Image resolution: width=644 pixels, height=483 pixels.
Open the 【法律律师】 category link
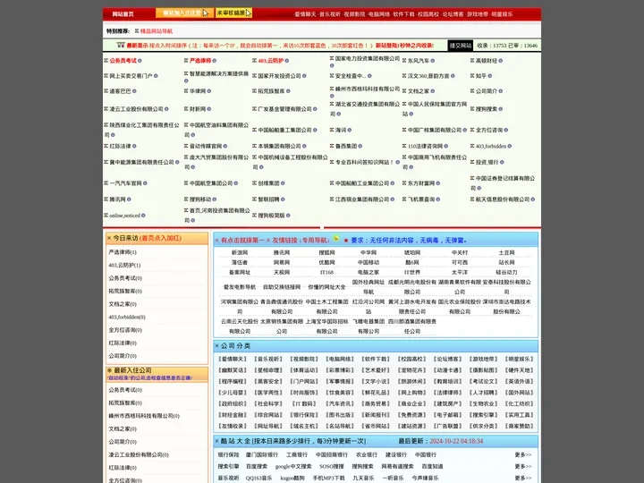tap(448, 393)
